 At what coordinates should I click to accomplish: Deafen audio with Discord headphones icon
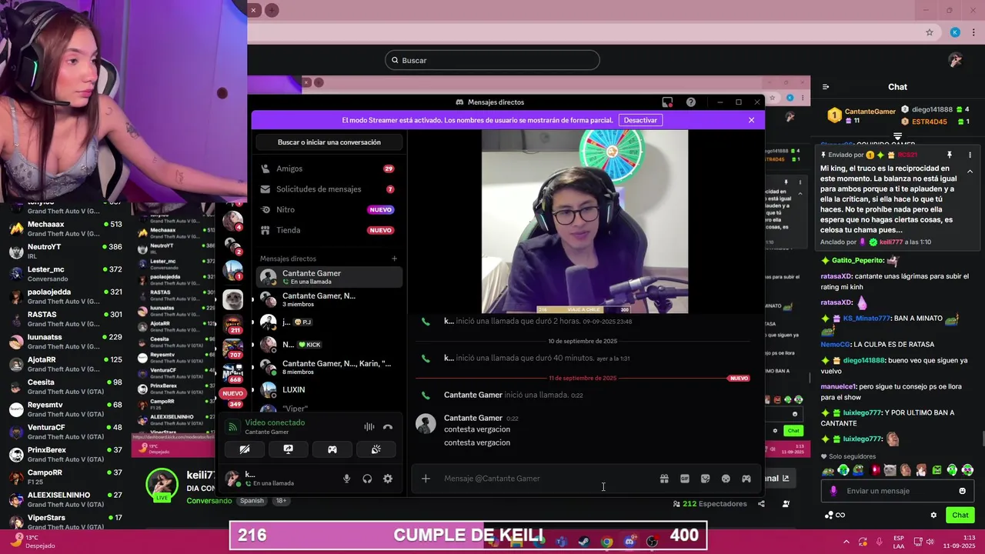coord(367,479)
